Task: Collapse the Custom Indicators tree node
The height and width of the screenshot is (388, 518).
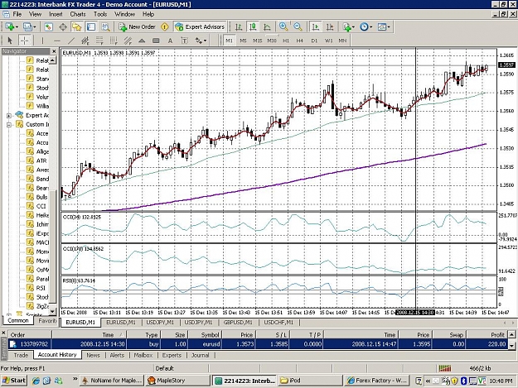Action: pos(9,125)
